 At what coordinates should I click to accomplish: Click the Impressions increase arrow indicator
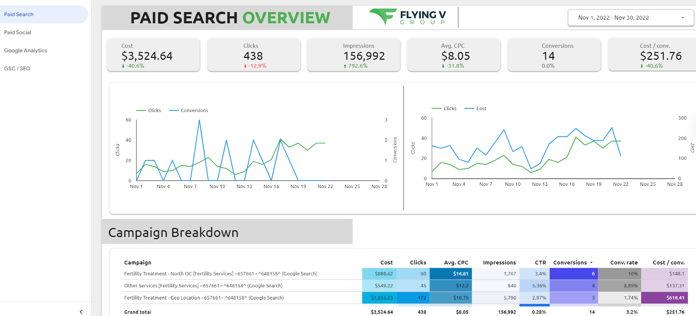345,66
